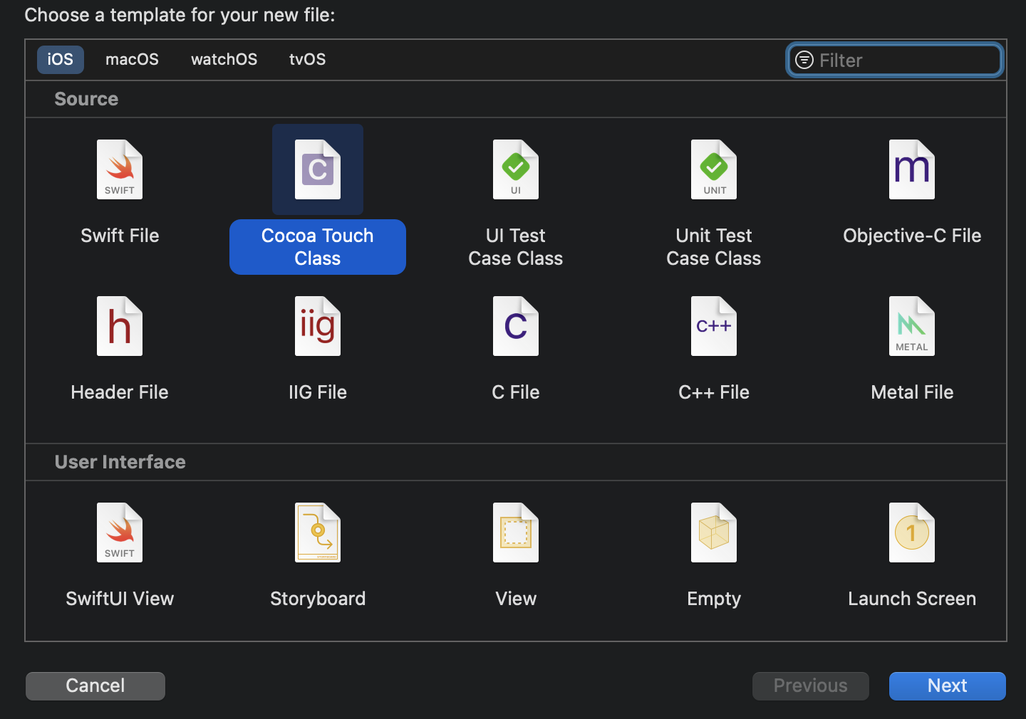The width and height of the screenshot is (1026, 719).
Task: Click the "C++ File" label
Action: click(714, 392)
